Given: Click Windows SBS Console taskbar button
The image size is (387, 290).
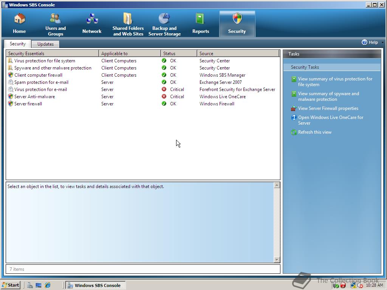Looking at the screenshot, I should click(x=96, y=285).
